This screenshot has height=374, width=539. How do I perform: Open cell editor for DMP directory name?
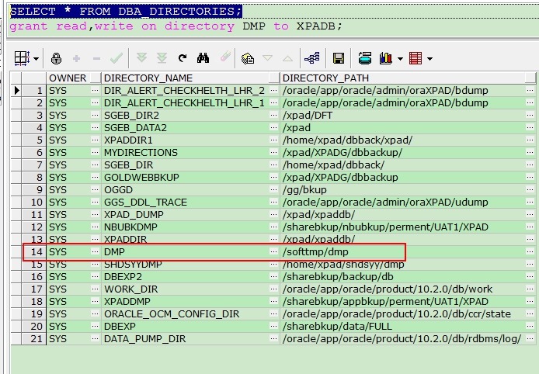pos(273,251)
